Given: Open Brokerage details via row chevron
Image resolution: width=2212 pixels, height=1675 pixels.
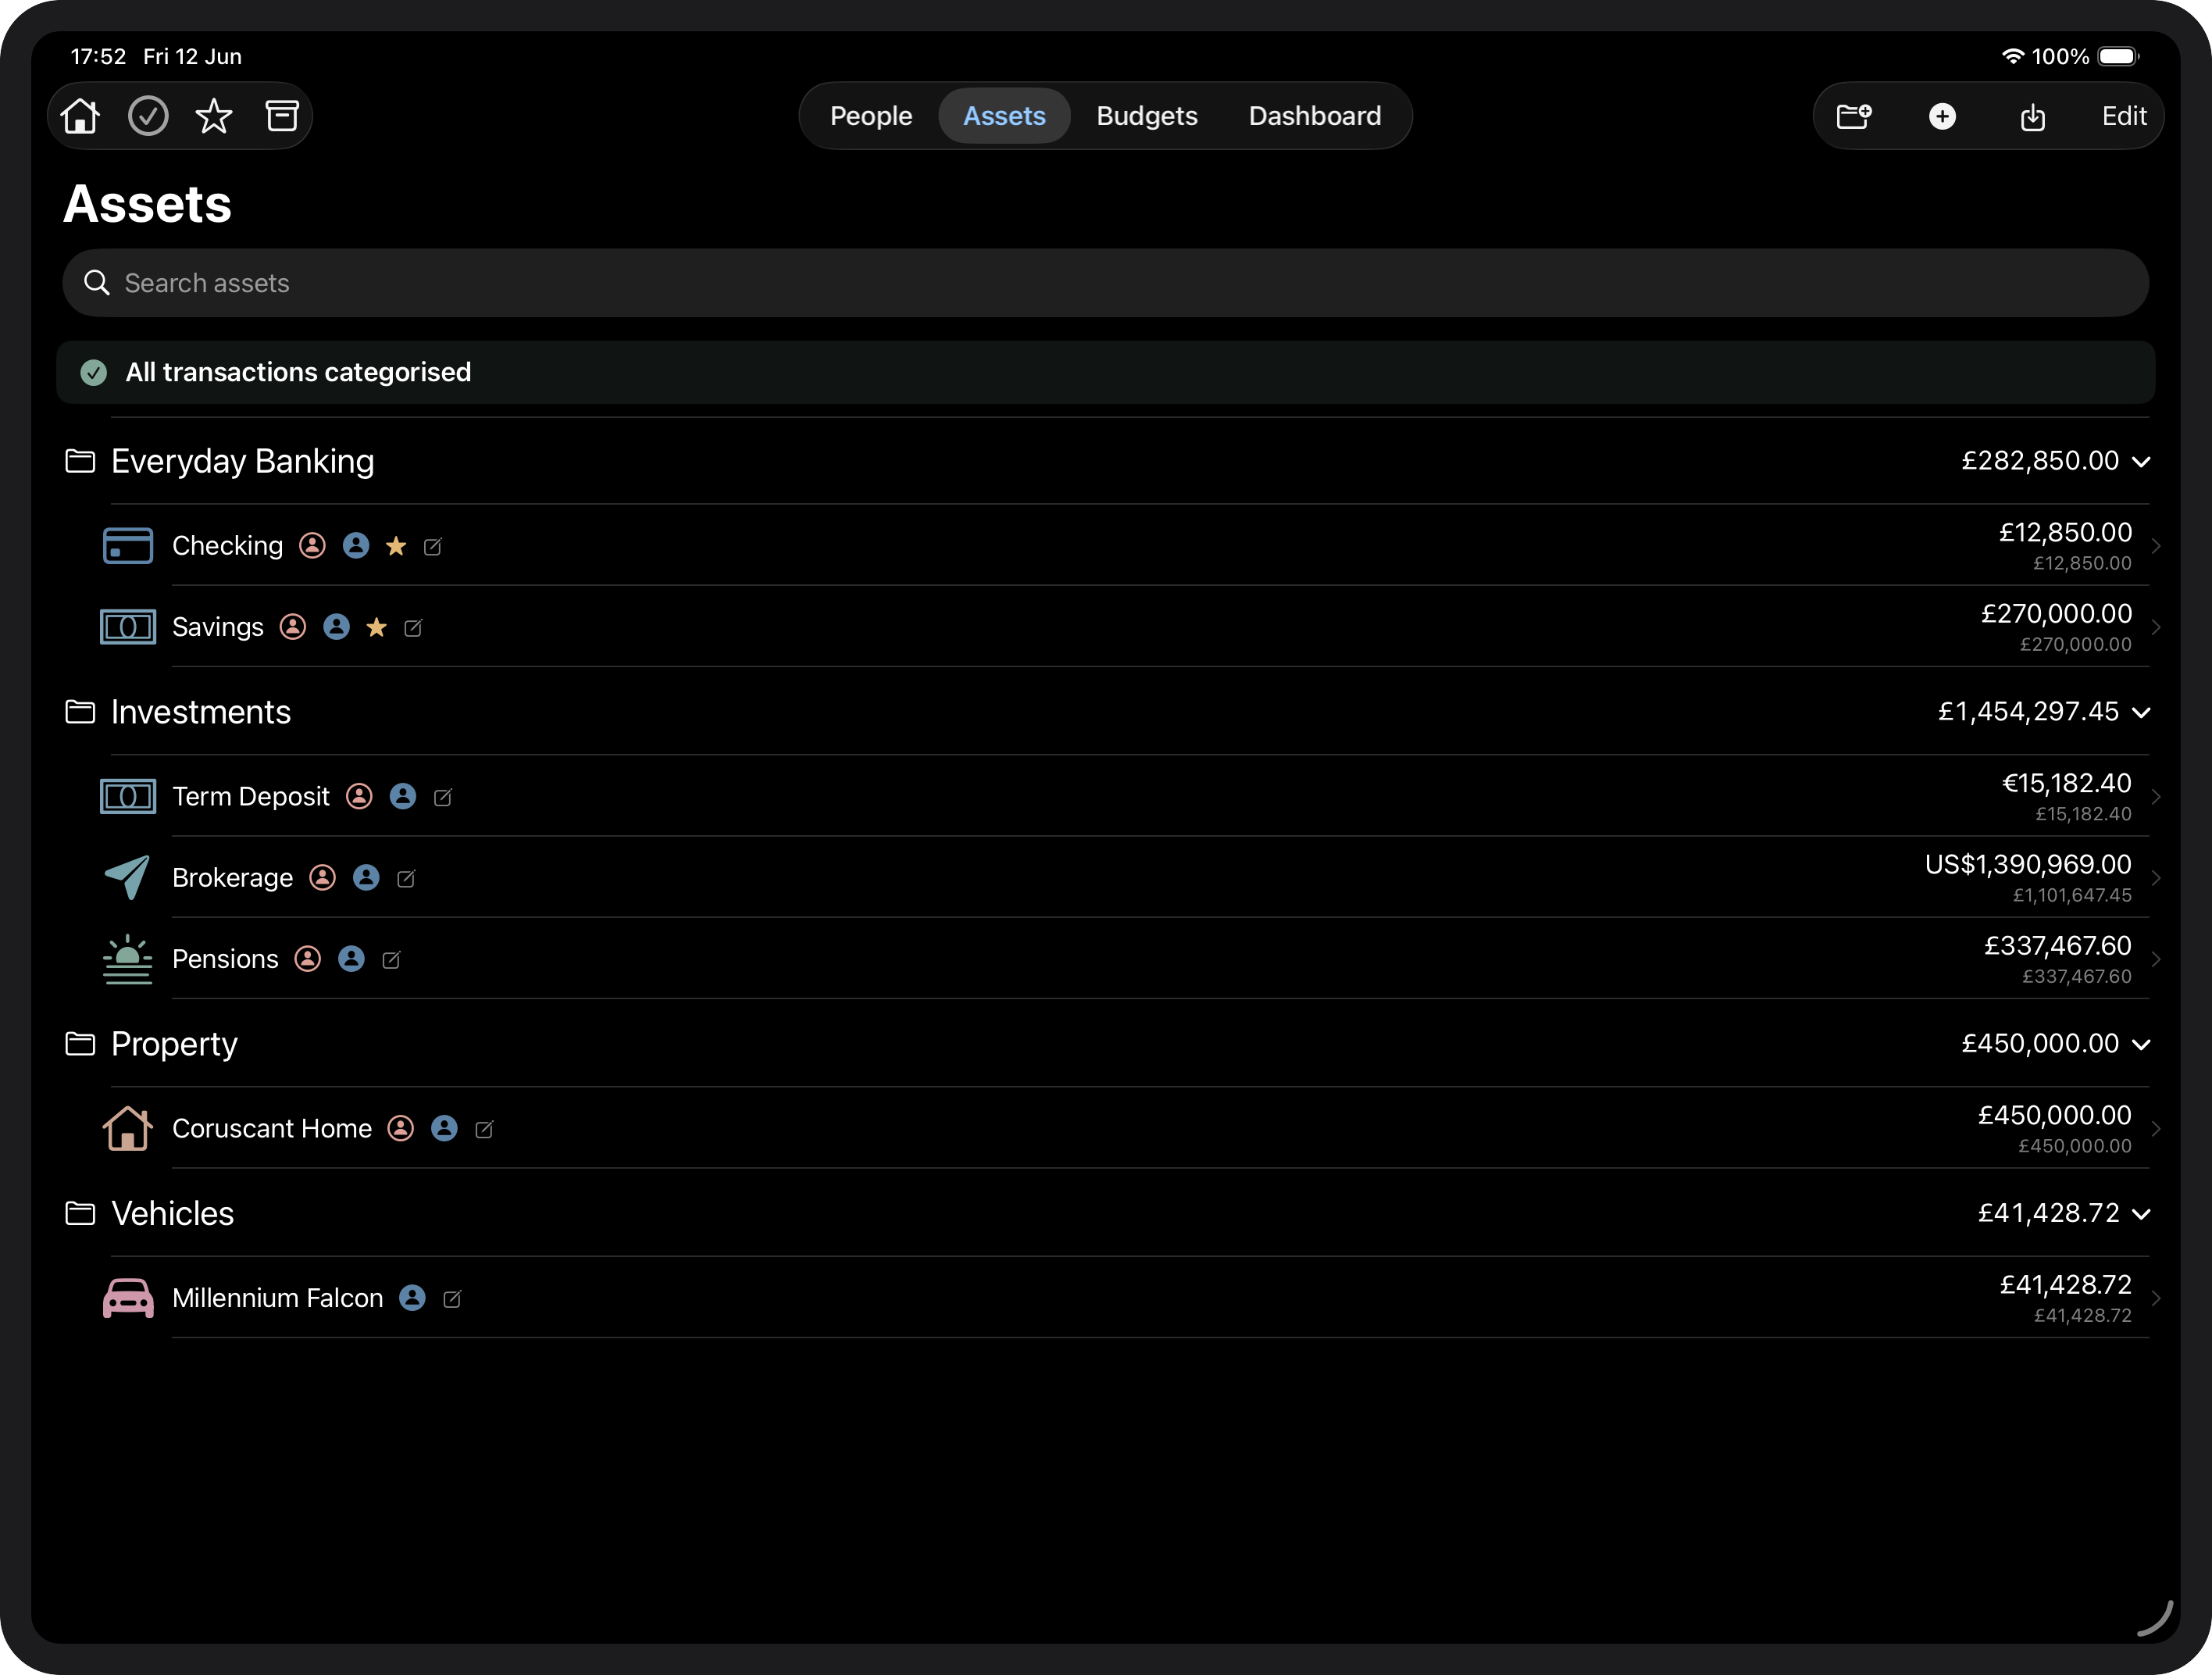Looking at the screenshot, I should point(2157,878).
